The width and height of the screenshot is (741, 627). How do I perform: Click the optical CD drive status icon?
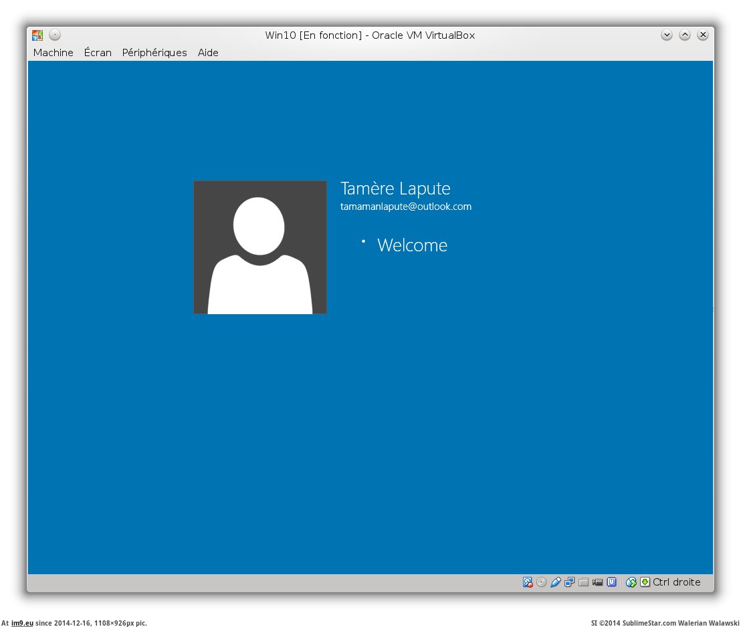coord(542,582)
